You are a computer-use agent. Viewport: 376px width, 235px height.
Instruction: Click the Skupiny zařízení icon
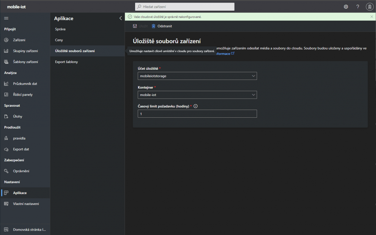(x=6, y=51)
